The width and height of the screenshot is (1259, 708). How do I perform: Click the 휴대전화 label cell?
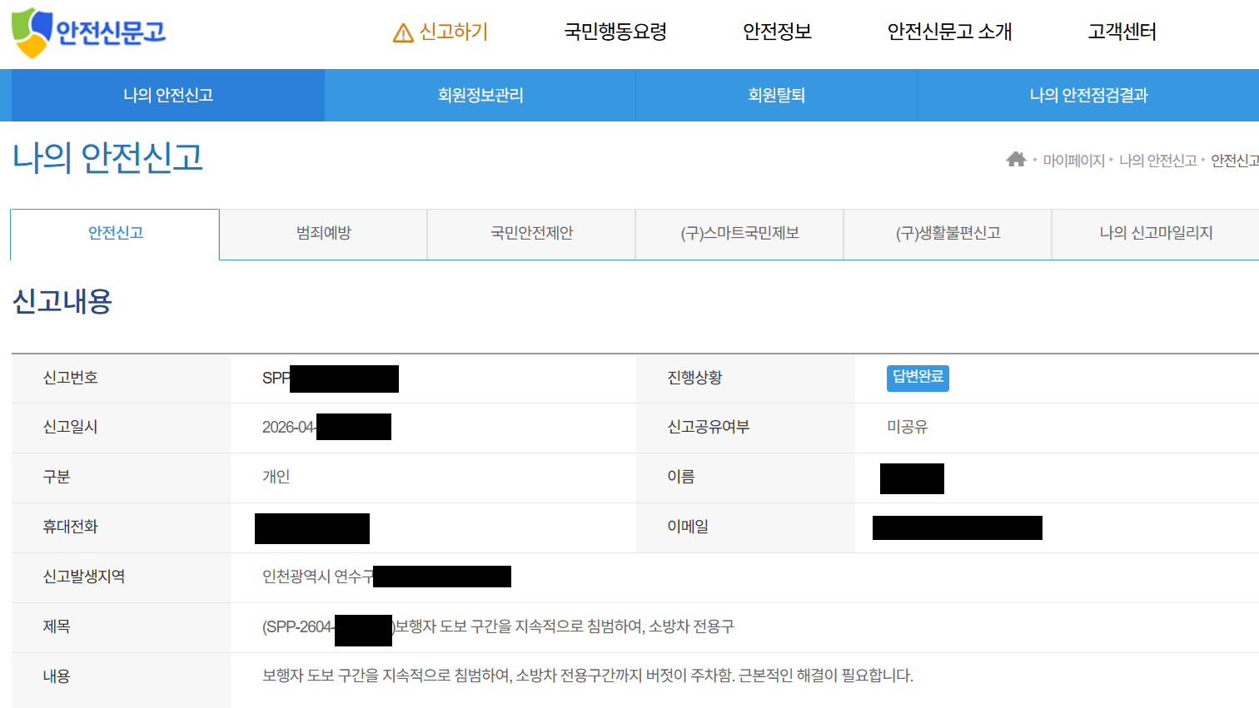pos(121,527)
